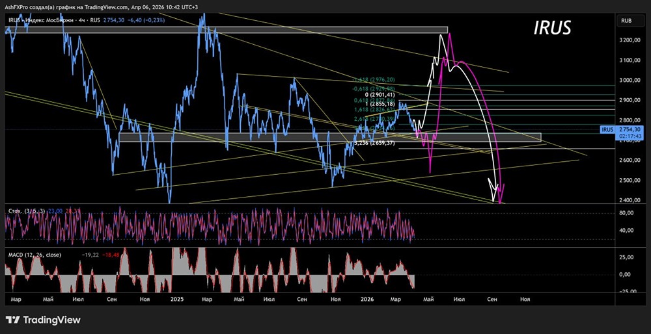
Task: Click the large IRUS title text
Action: tap(552, 28)
